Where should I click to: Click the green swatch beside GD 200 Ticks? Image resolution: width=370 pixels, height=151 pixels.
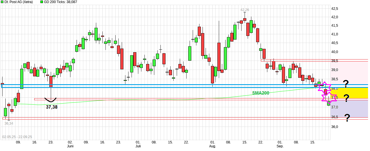42,2
